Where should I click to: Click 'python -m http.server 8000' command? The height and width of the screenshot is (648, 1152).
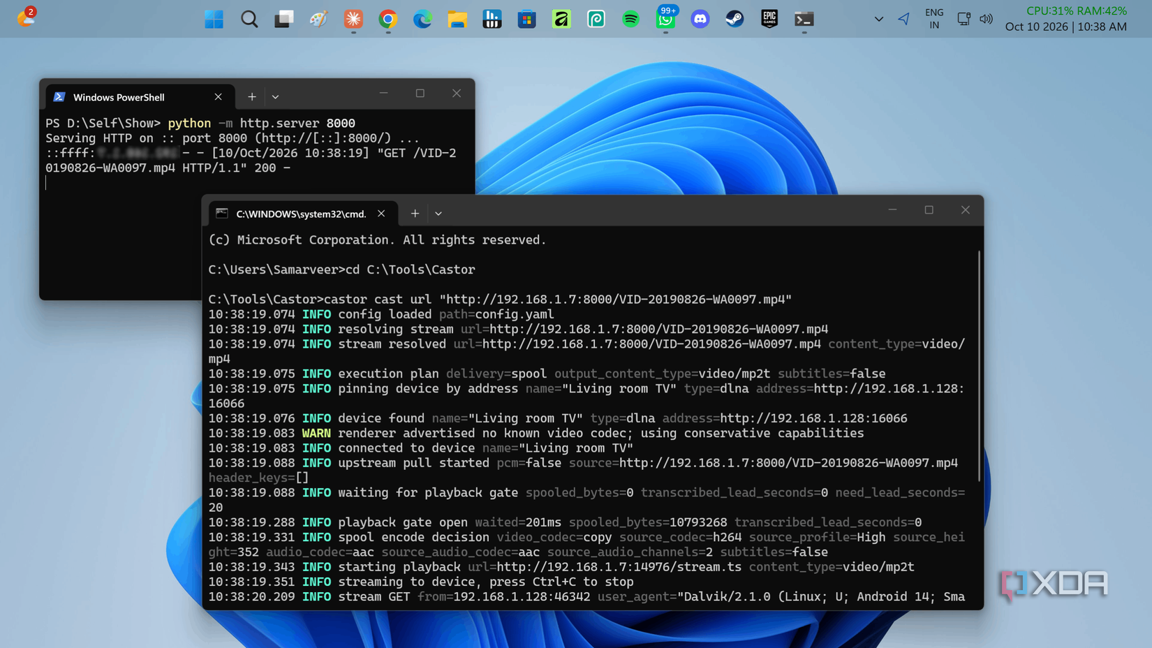(x=262, y=123)
